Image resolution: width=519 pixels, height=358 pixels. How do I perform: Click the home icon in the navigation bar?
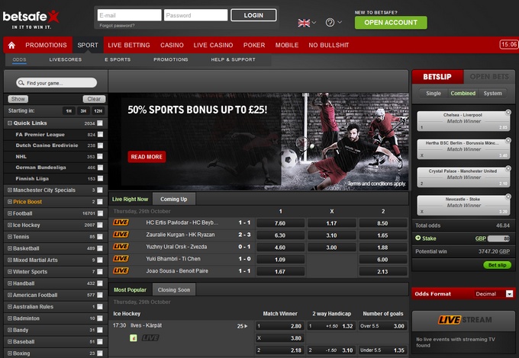click(x=11, y=45)
